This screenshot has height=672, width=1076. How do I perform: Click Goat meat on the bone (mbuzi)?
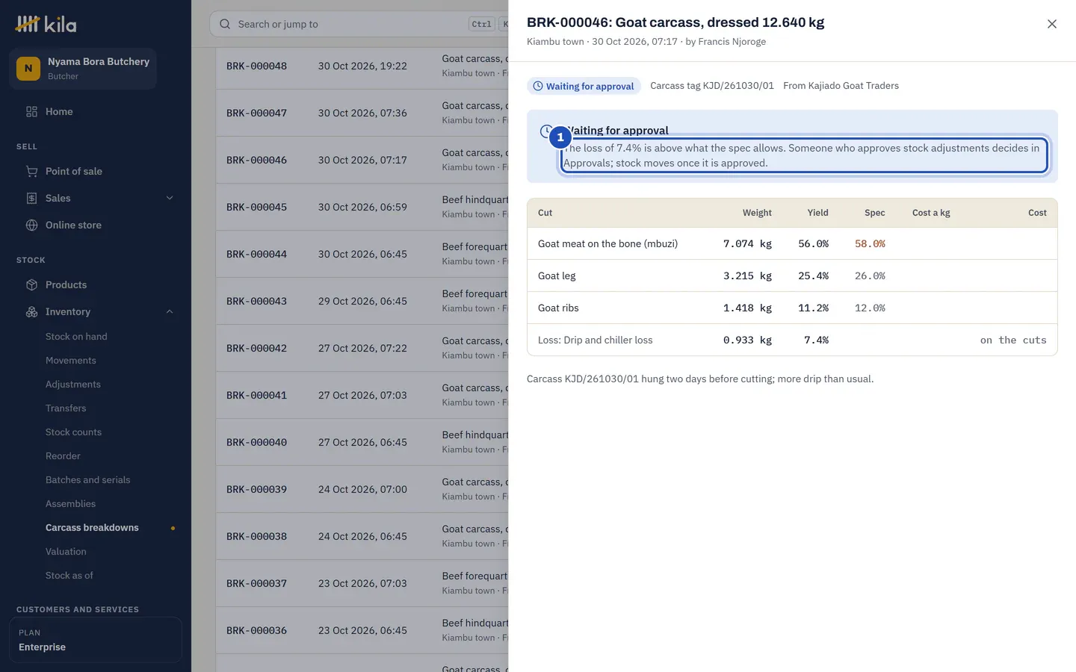pos(607,243)
